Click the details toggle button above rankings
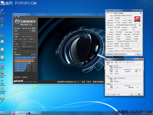 pos(35,55)
